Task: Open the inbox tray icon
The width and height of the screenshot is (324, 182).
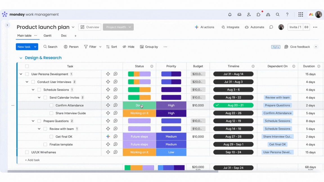Action: (x=239, y=15)
